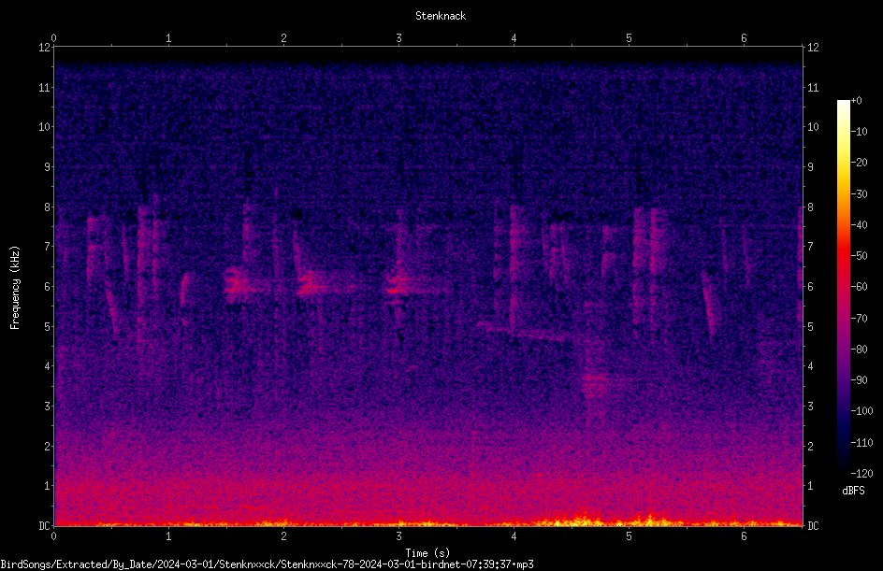Image resolution: width=883 pixels, height=571 pixels.
Task: Click the -60 value on the dBFS scale
Action: tap(859, 286)
